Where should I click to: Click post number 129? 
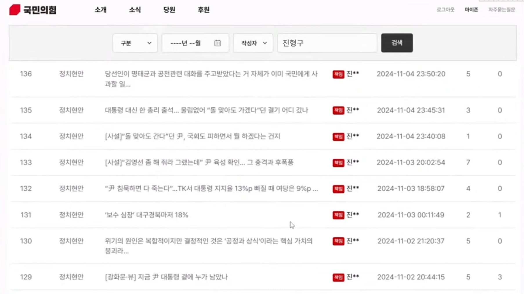point(26,277)
